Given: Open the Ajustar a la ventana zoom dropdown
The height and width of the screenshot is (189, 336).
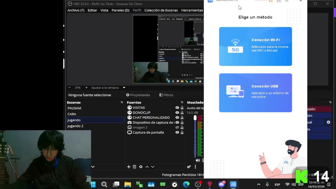Looking at the screenshot, I should point(124,88).
